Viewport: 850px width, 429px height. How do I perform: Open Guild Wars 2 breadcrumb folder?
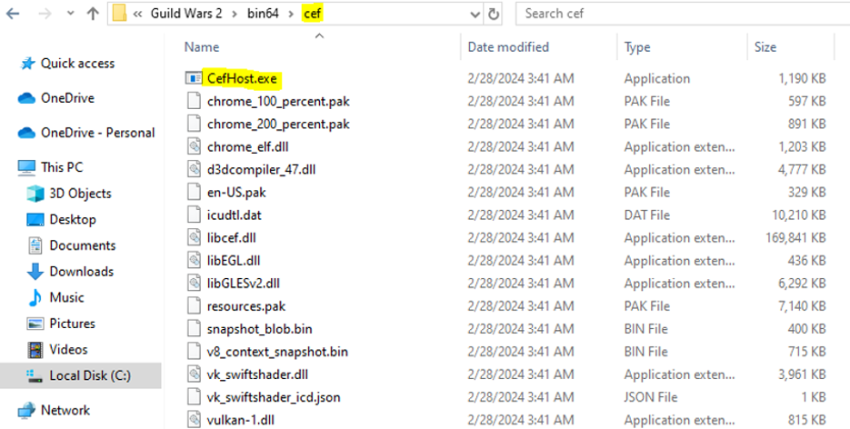pos(186,14)
